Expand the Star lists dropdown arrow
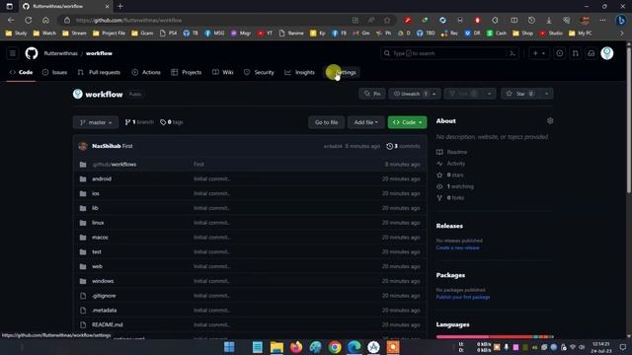 point(546,94)
